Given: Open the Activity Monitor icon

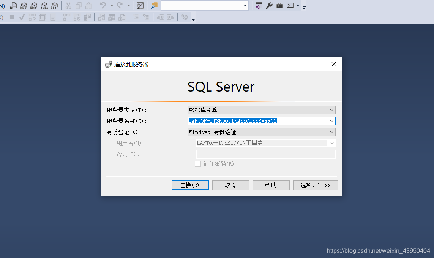Looking at the screenshot, I should tap(140, 6).
